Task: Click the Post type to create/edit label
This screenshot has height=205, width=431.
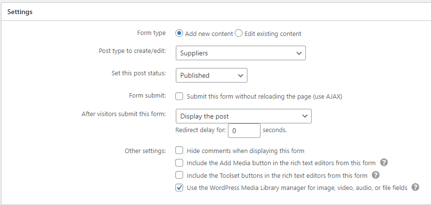Action: click(x=132, y=51)
